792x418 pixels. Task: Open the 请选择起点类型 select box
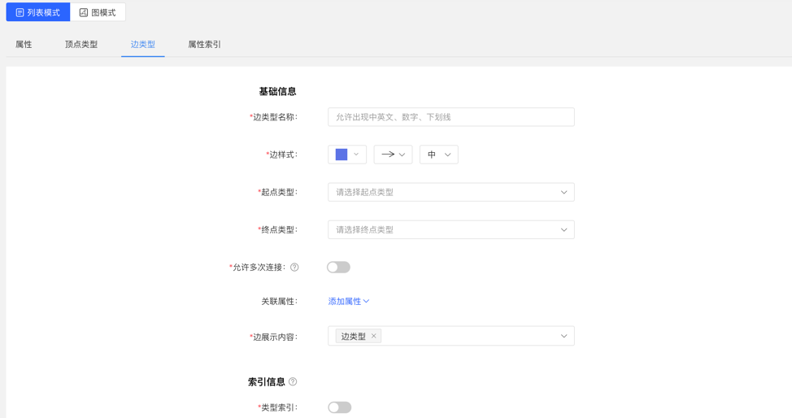pyautogui.click(x=439, y=193)
